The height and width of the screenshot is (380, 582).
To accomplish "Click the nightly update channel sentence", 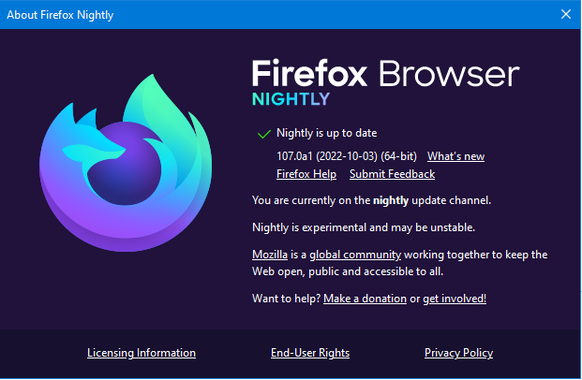I will pos(371,200).
